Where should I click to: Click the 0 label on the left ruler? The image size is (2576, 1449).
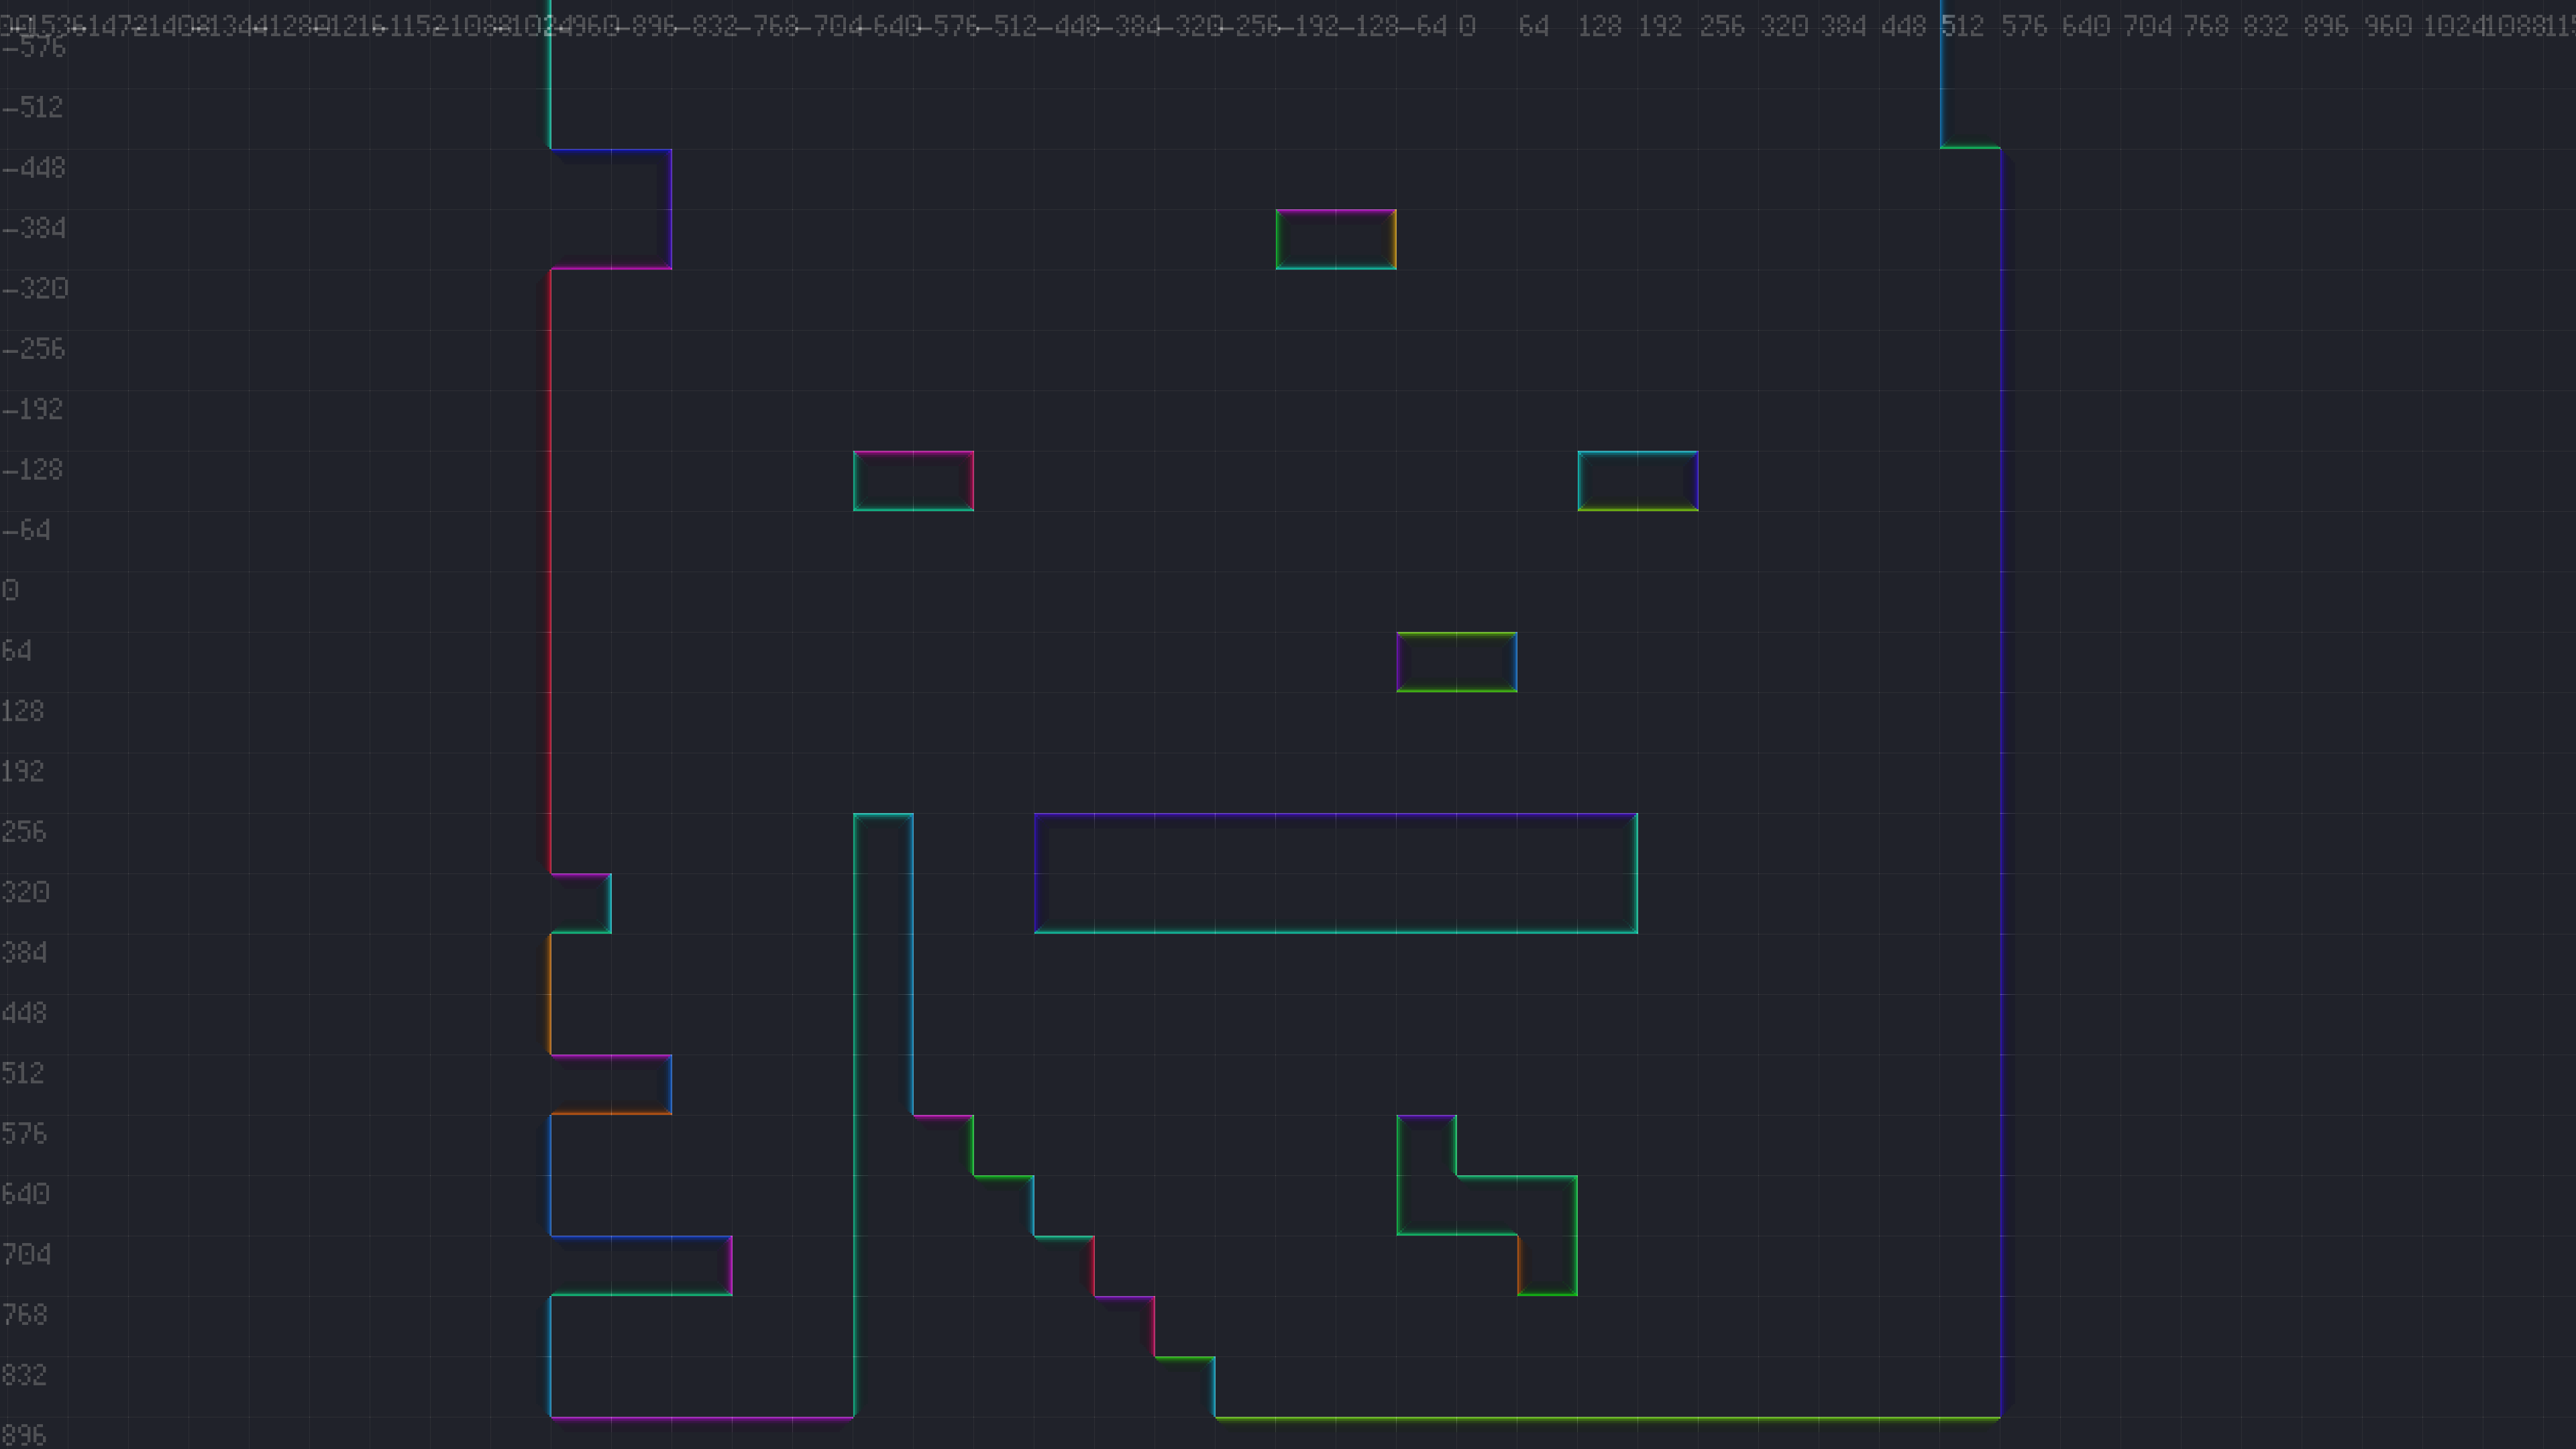pyautogui.click(x=10, y=590)
